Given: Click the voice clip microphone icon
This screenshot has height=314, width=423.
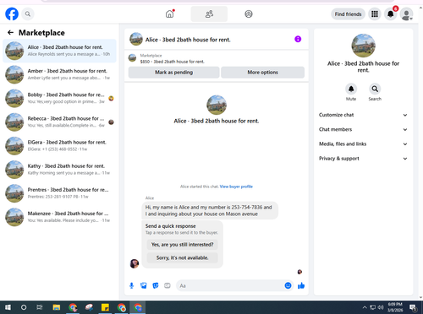Looking at the screenshot, I should [131, 286].
